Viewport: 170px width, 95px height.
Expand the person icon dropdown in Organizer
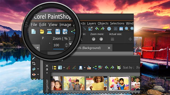click(x=85, y=68)
